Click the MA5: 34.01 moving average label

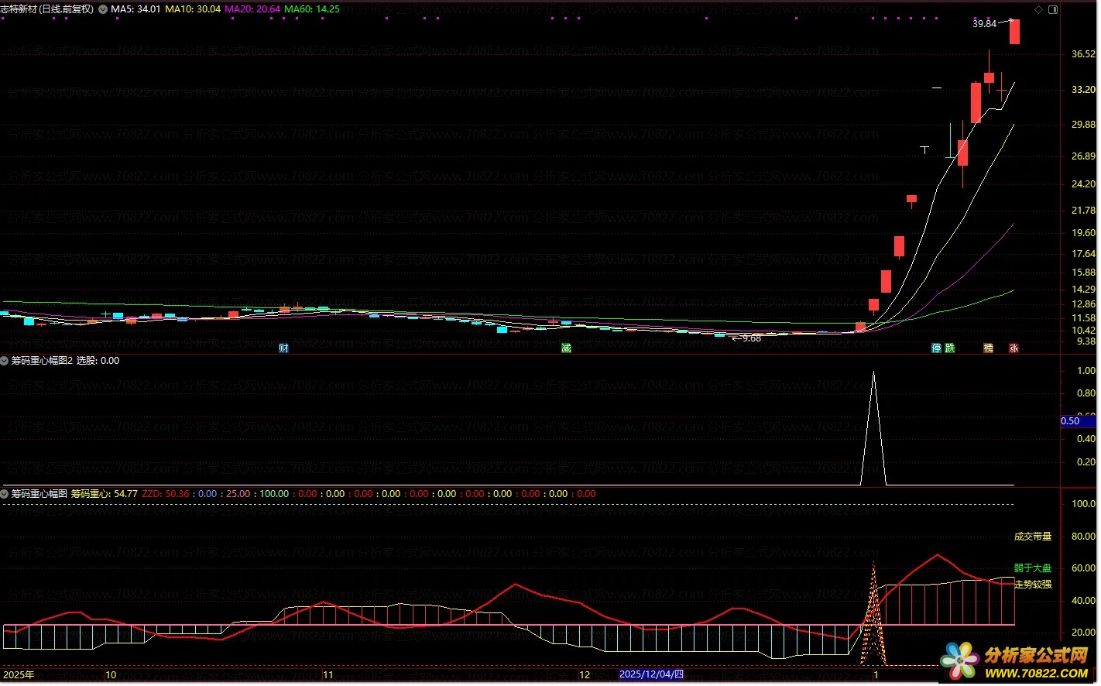tap(135, 9)
